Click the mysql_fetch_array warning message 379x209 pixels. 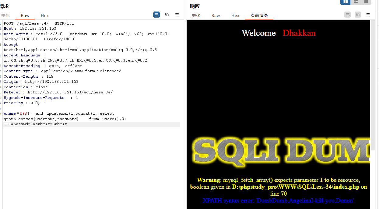279,187
